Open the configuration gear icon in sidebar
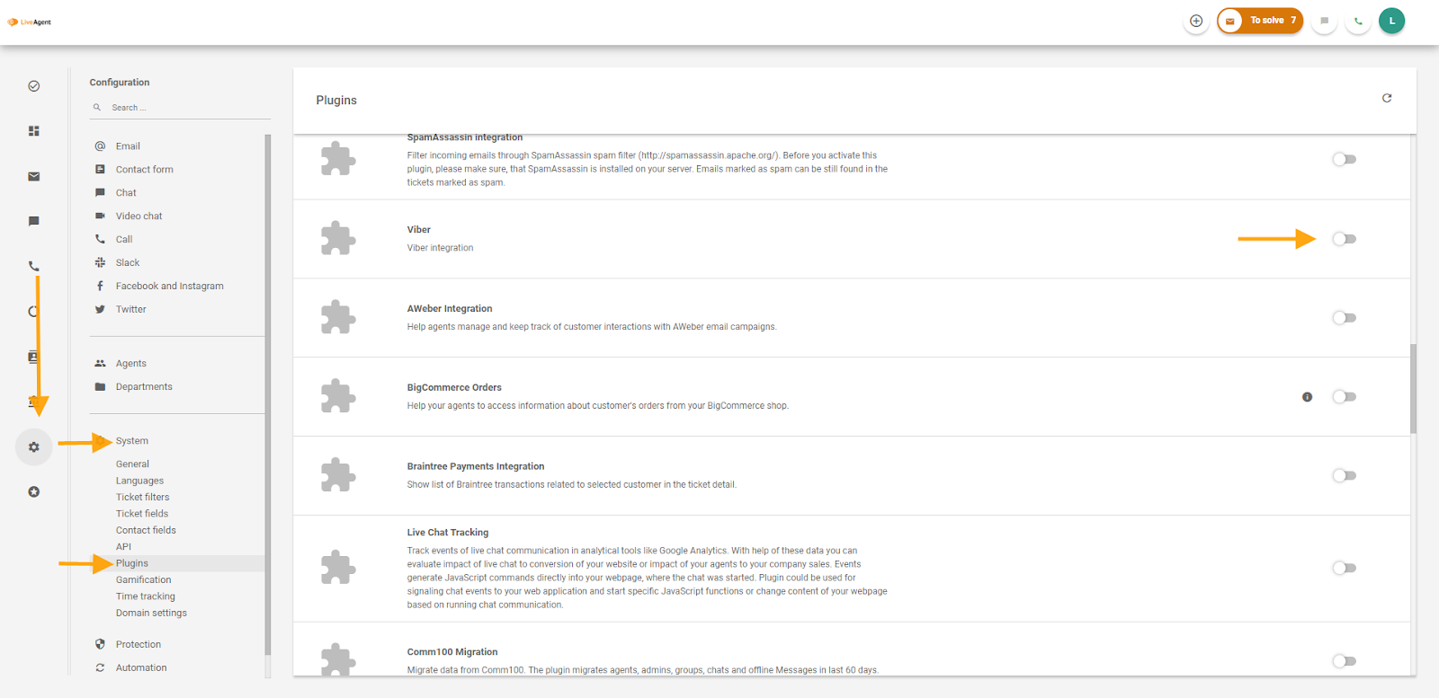The image size is (1439, 698). pos(34,446)
